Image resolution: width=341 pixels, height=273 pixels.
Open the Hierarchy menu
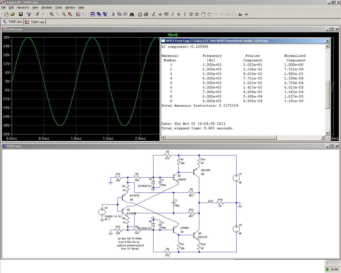(x=23, y=7)
